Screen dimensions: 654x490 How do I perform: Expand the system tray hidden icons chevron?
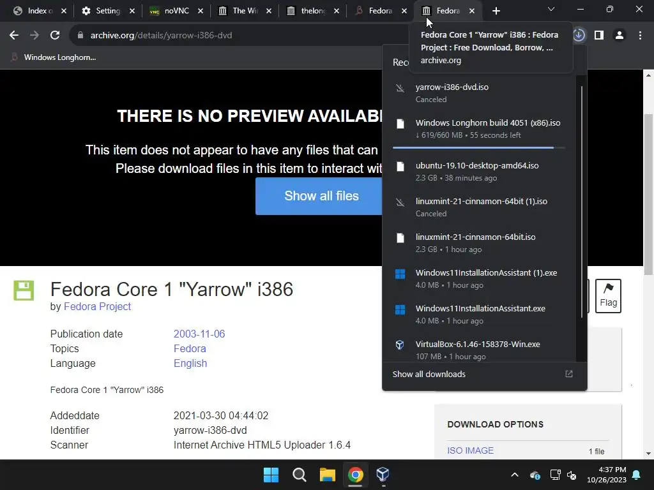tap(515, 475)
